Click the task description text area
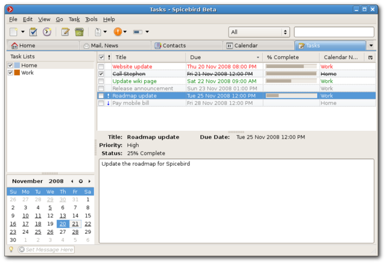386x264 pixels. [x=236, y=201]
